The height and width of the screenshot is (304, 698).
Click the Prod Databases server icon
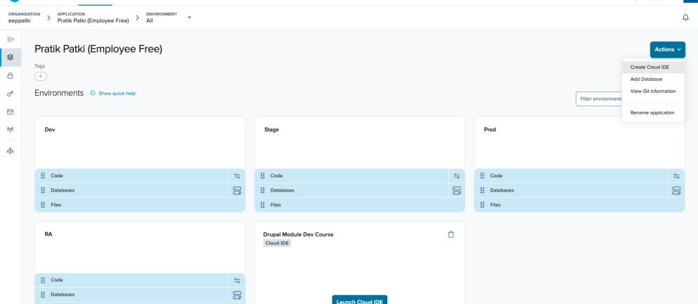(x=676, y=190)
